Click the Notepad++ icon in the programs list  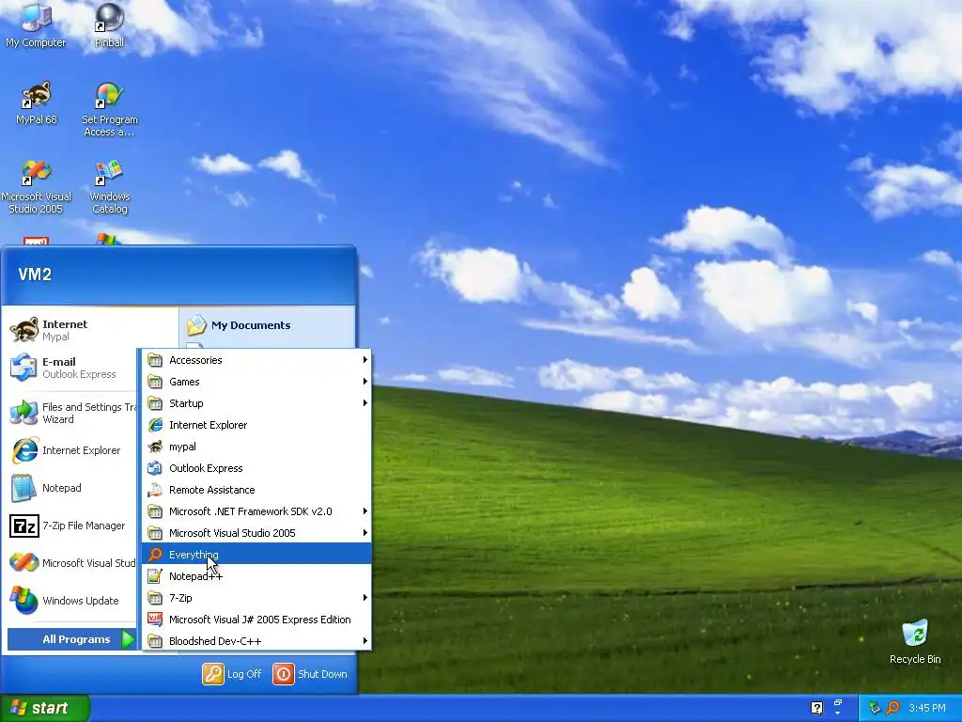155,576
